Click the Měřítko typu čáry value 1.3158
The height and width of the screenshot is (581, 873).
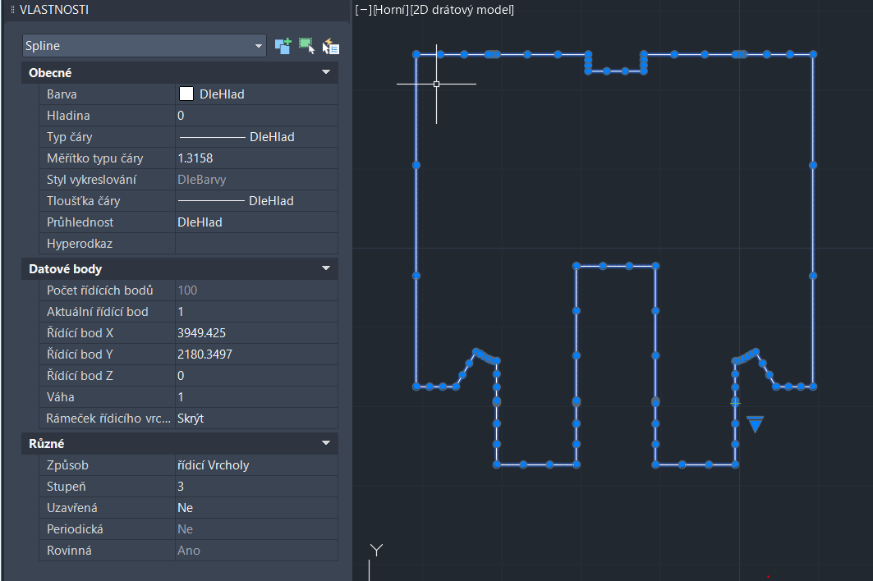point(255,158)
